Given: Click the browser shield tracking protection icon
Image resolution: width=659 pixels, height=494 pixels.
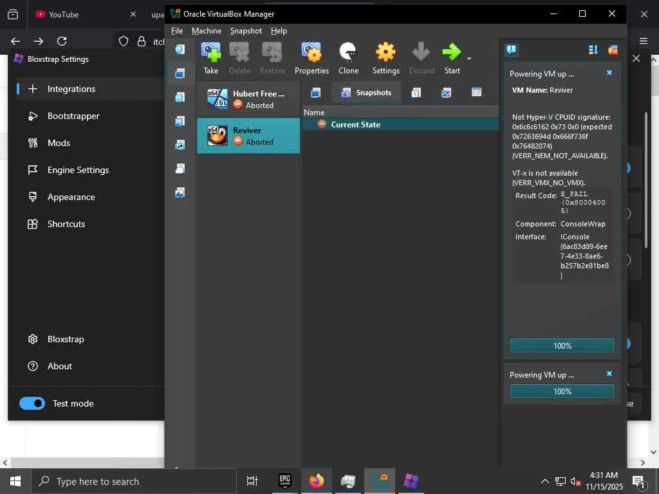Looking at the screenshot, I should [x=123, y=41].
